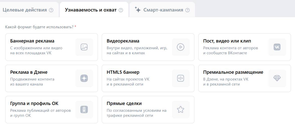This screenshot has height=129, width=295.
Task: Click the Dzen star icon on Реклама в Дзене card
Action: click(84, 78)
